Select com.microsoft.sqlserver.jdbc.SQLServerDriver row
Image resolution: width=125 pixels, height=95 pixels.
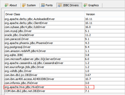(65, 59)
